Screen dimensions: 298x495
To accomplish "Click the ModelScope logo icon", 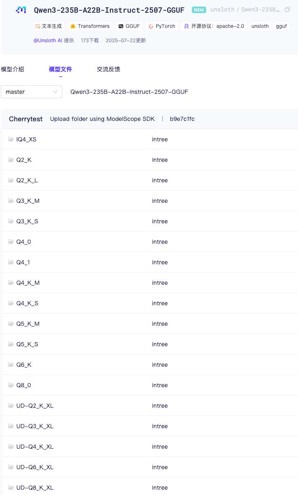I will [21, 10].
